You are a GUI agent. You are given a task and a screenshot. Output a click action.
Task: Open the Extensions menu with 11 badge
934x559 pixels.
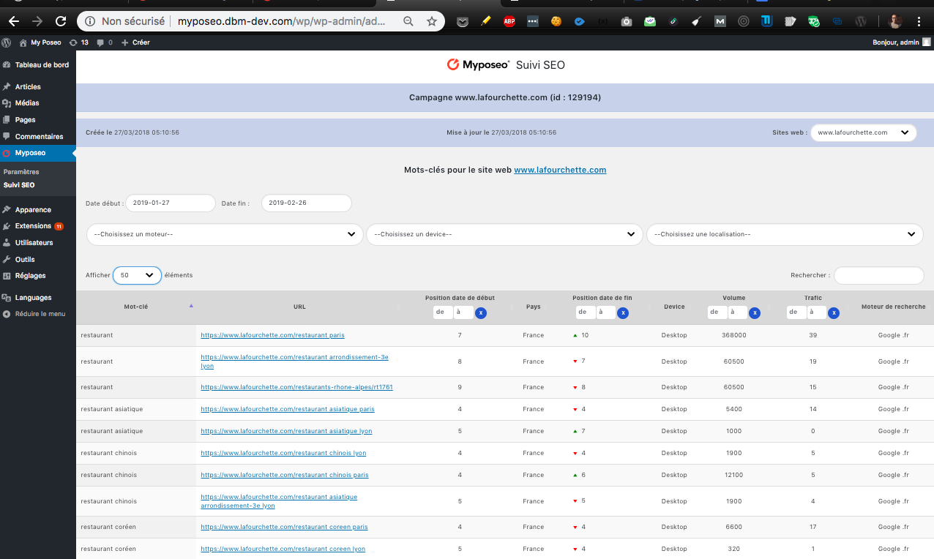coord(37,226)
